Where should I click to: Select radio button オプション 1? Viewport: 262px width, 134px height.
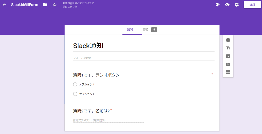(75, 84)
